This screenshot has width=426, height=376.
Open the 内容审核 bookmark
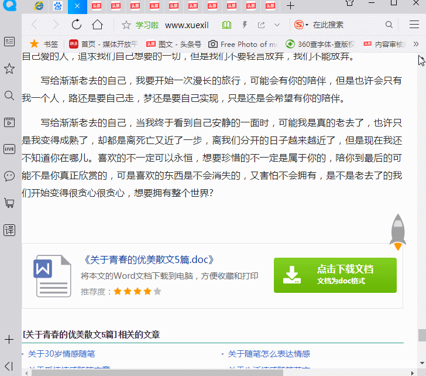pyautogui.click(x=384, y=44)
